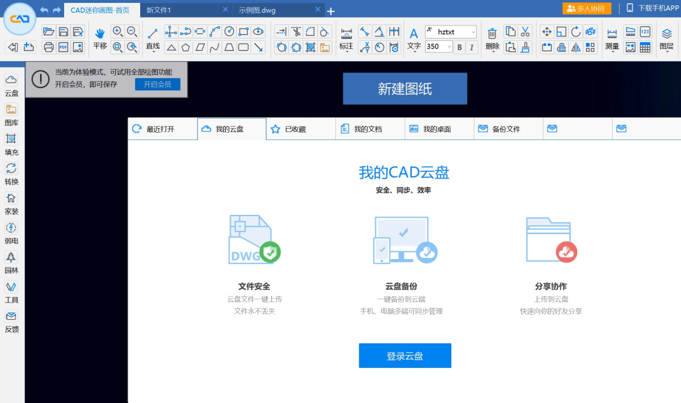Switch to the 新文件1 tab
Screen dimensions: 681x403
(159, 10)
